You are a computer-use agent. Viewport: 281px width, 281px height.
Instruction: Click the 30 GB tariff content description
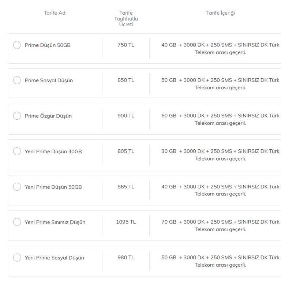pos(220,155)
